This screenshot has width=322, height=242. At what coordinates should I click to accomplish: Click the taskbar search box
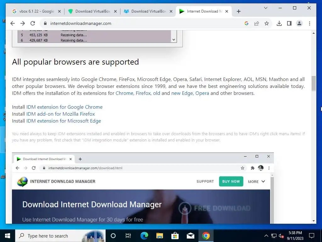60,236
